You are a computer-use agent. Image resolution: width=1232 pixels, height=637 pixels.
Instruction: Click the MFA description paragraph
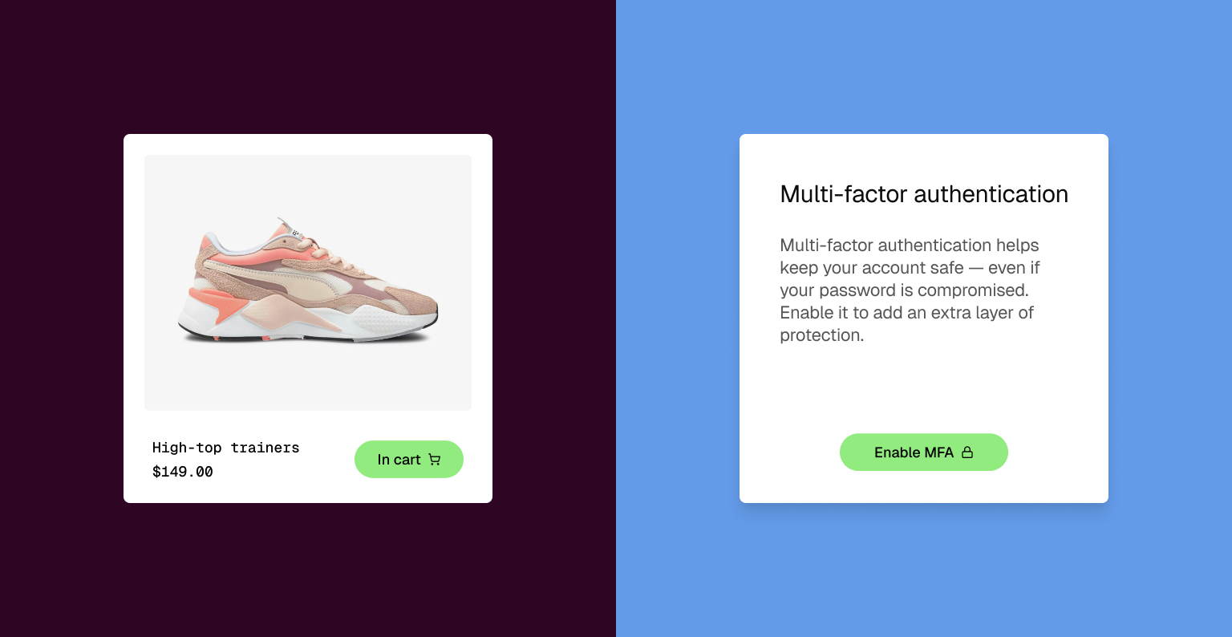click(910, 290)
